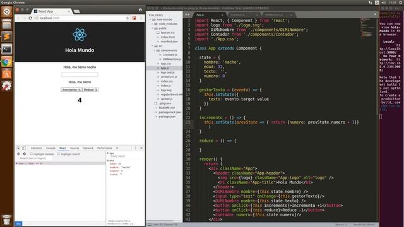
Task: Click the Incrementa +1 button
Action: pyautogui.click(x=71, y=90)
